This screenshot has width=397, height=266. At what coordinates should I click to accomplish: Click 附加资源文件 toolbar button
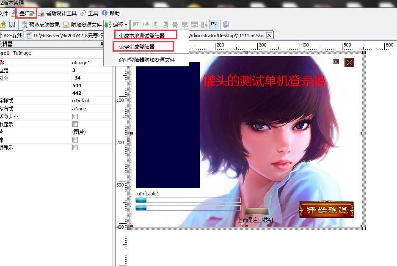coord(82,25)
